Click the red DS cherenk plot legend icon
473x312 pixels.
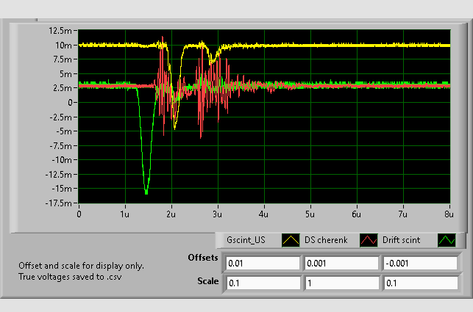[x=368, y=240]
